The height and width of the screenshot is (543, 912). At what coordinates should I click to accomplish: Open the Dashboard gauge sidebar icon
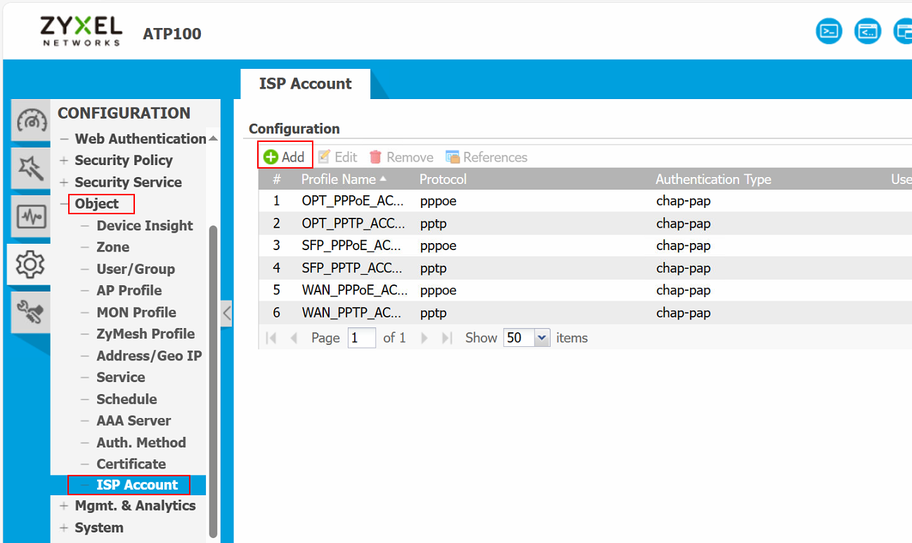pyautogui.click(x=32, y=119)
